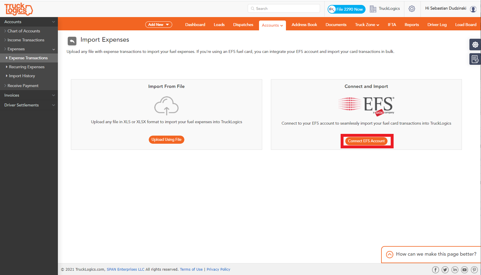Open the Reports tab
The width and height of the screenshot is (481, 275).
coord(412,25)
